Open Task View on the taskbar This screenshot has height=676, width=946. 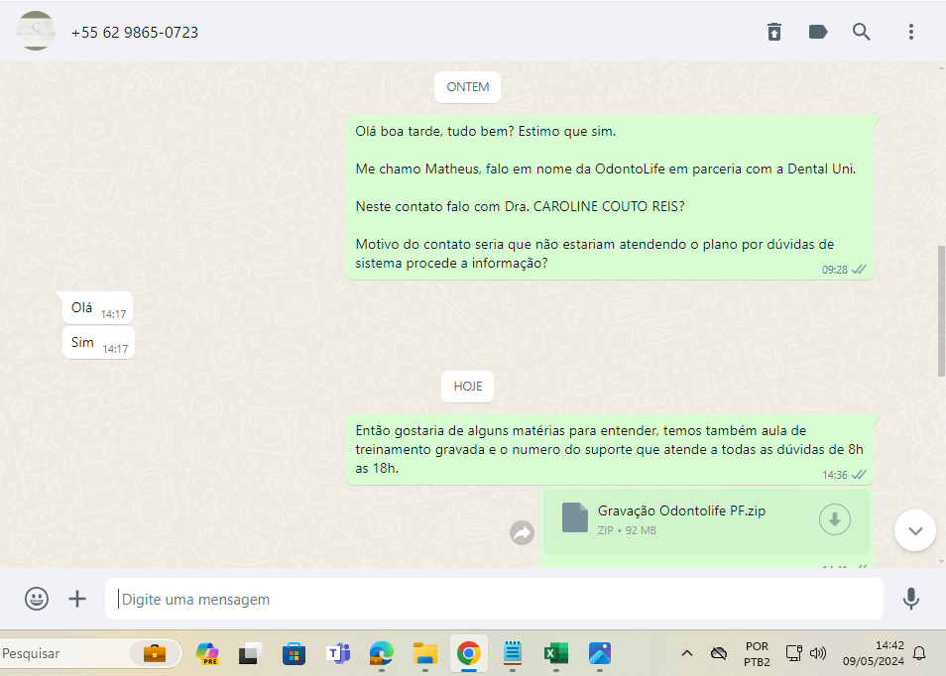(x=250, y=653)
